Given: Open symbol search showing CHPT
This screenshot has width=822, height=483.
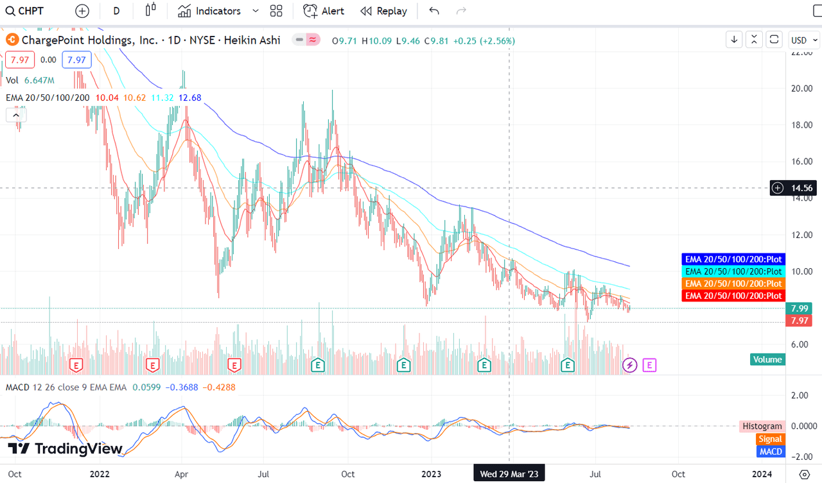Looking at the screenshot, I should click(x=26, y=11).
